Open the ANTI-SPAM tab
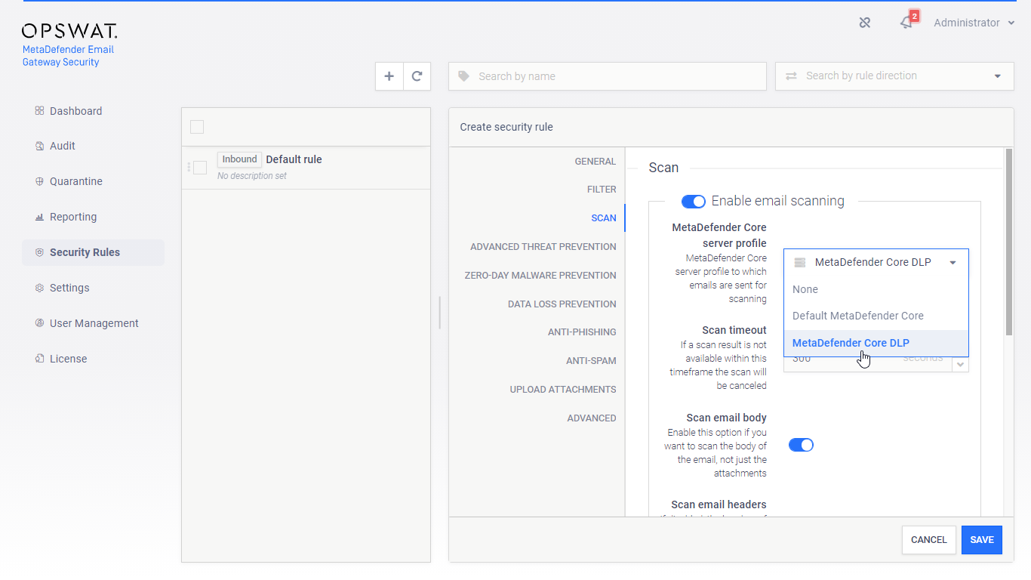The height and width of the screenshot is (580, 1031). tap(591, 361)
